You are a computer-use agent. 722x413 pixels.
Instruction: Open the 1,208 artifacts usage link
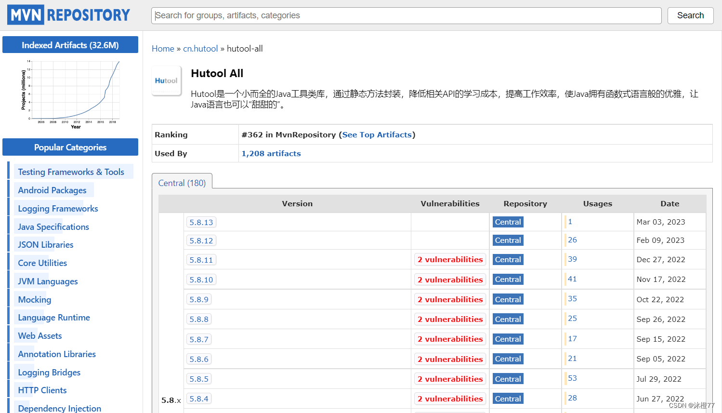point(271,154)
